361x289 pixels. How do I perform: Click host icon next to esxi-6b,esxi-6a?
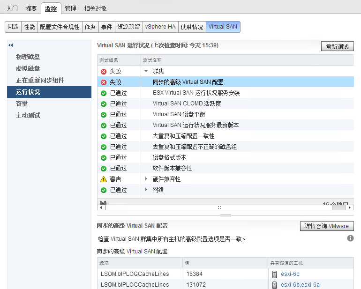pos(274,285)
